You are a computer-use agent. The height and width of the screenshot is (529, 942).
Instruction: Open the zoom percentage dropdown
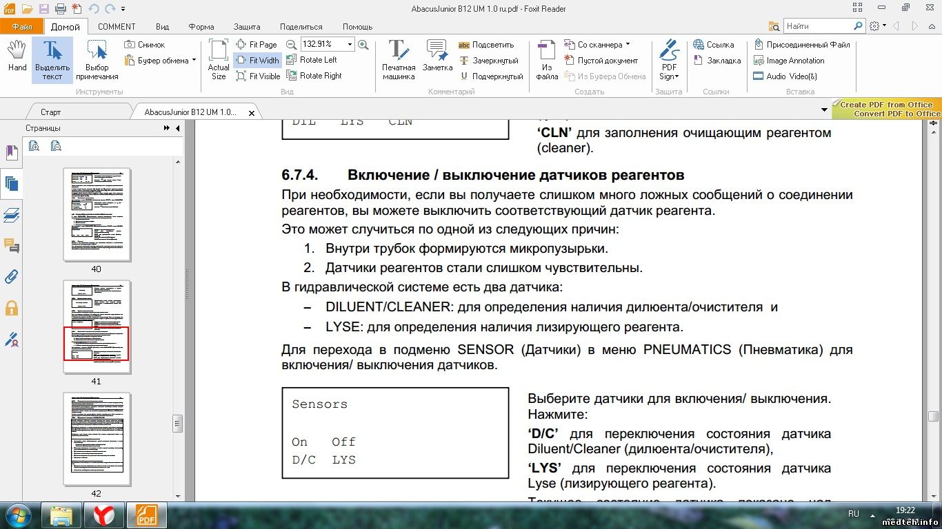pos(350,45)
